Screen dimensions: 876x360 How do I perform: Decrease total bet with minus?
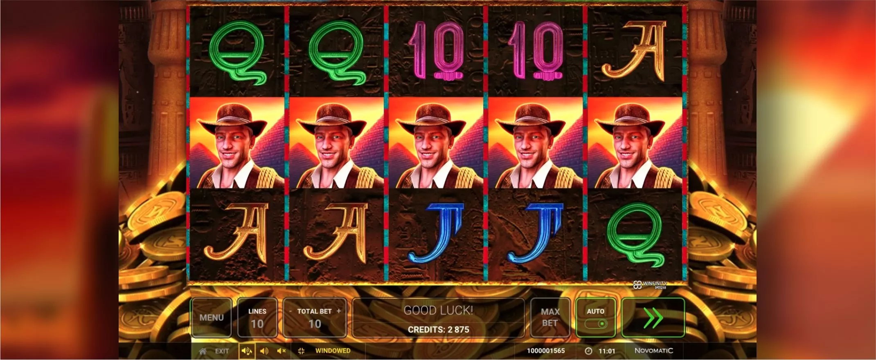(x=290, y=311)
